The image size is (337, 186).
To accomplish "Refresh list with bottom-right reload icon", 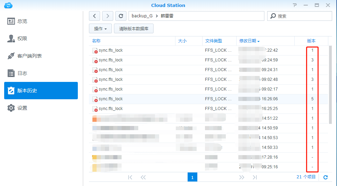I will point(326,177).
